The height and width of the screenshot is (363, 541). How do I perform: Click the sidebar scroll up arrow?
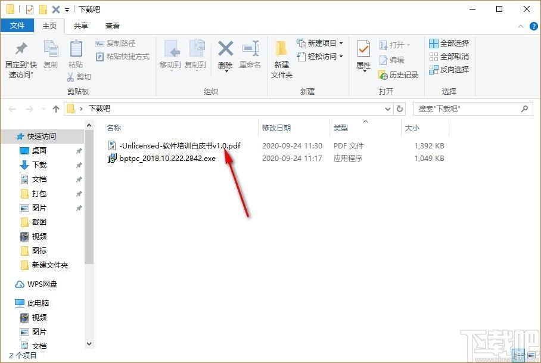click(89, 125)
